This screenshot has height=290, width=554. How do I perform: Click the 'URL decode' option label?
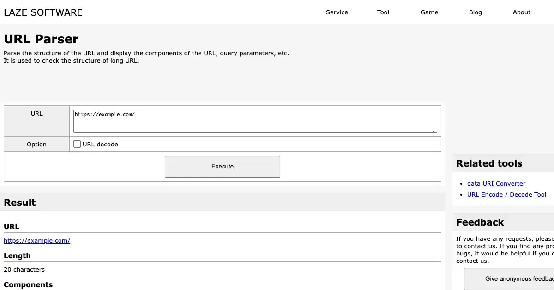100,145
